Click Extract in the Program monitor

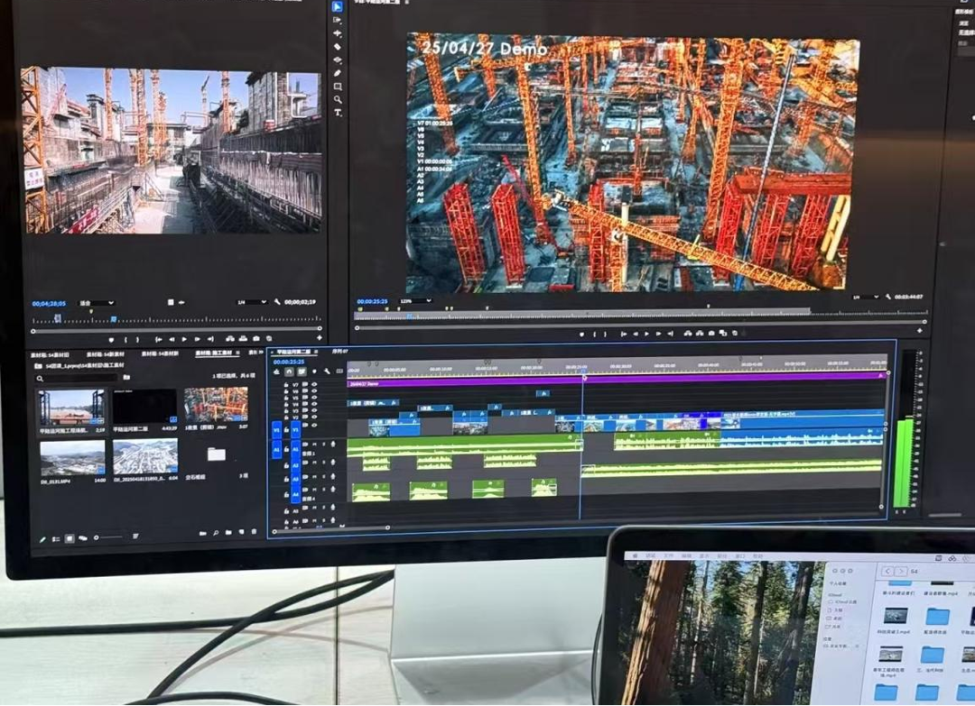[x=700, y=334]
